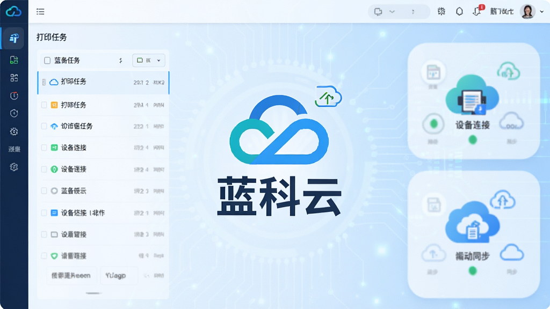Open the green-box dropdown in list header
The image size is (550, 309).
[x=149, y=60]
